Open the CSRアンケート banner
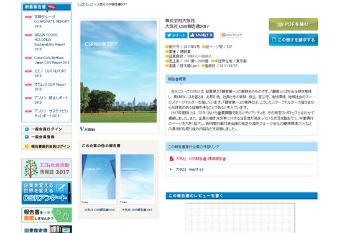342x233 pixels. coord(47,193)
